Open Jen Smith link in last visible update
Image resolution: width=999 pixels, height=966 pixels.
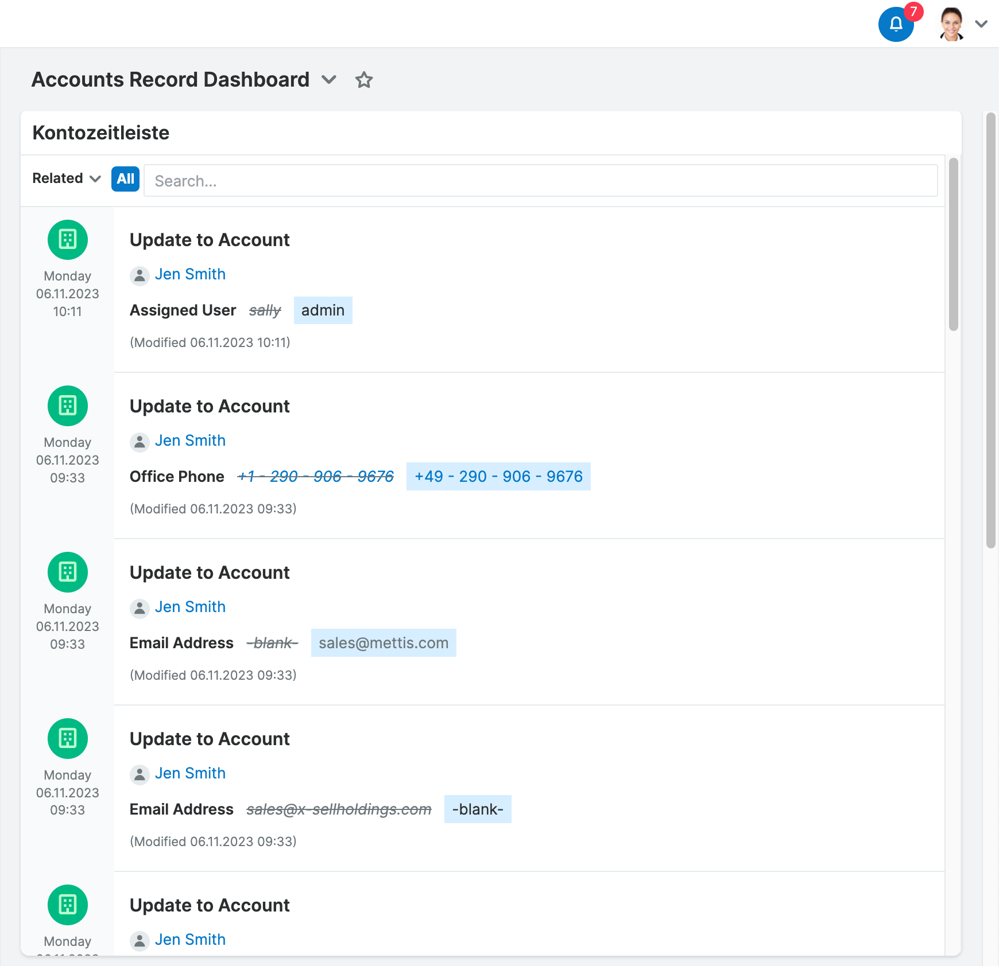pyautogui.click(x=190, y=940)
